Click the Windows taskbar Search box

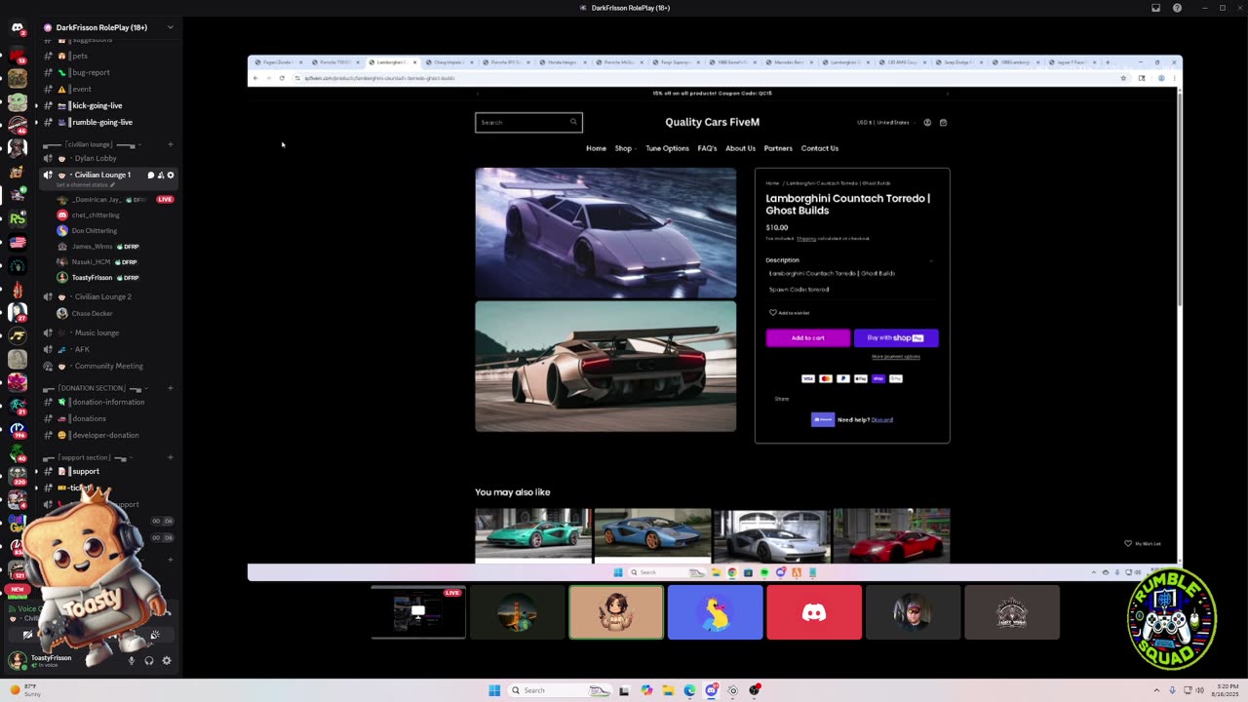pos(559,690)
